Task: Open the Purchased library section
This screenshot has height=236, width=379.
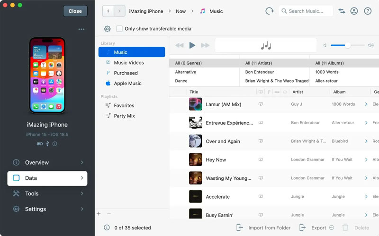Action: [x=132, y=73]
